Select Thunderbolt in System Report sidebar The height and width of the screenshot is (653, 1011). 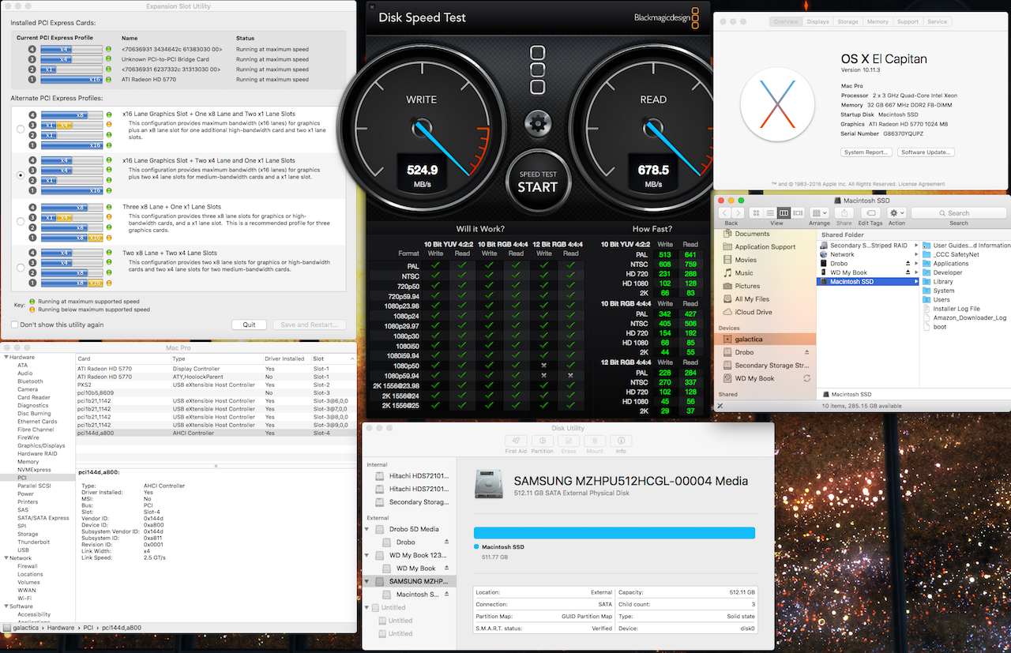pos(34,542)
